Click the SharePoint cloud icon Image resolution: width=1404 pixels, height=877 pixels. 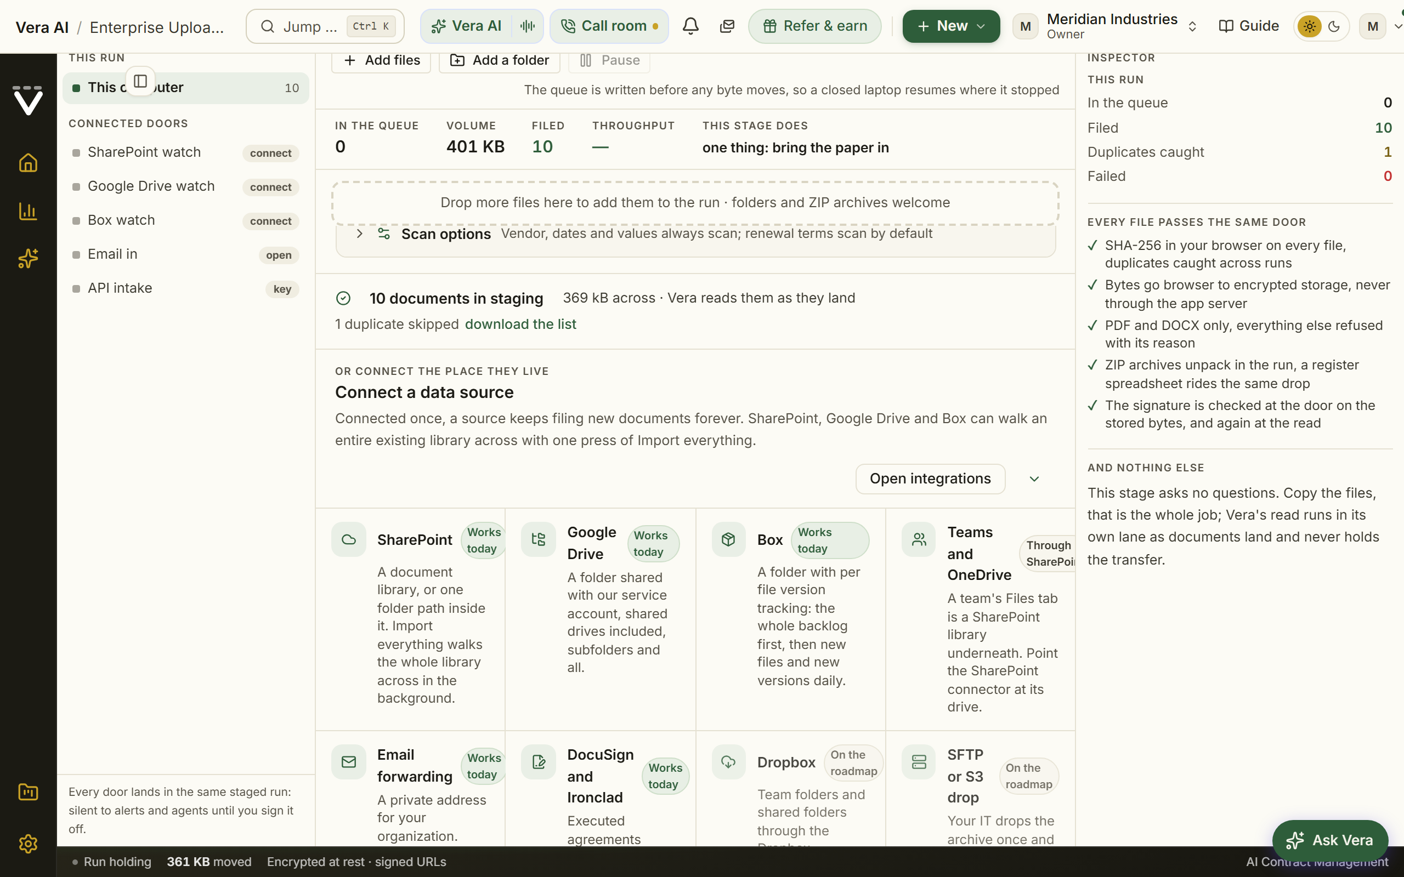[x=349, y=539]
